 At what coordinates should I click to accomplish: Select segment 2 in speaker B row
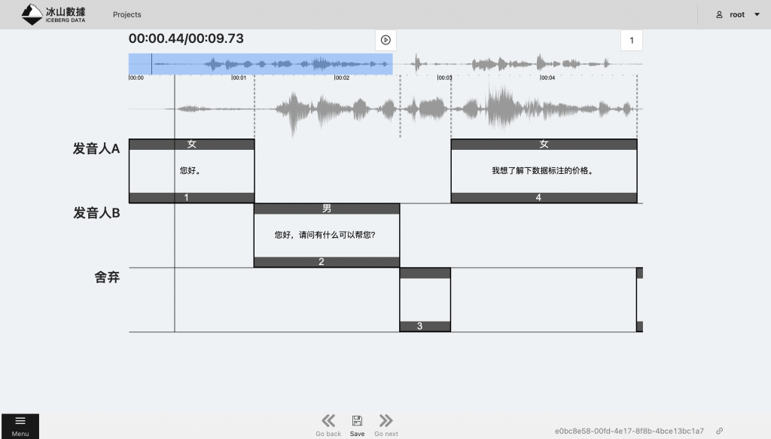326,235
